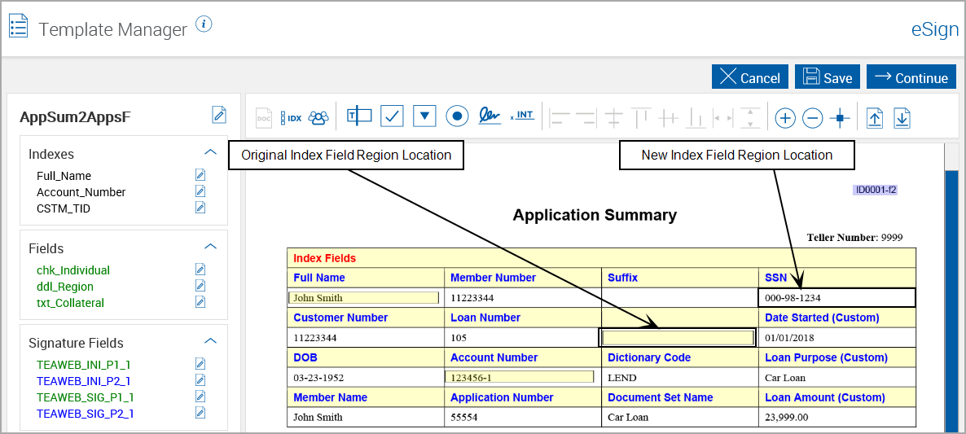
Task: Open the IDX index tool
Action: point(291,117)
